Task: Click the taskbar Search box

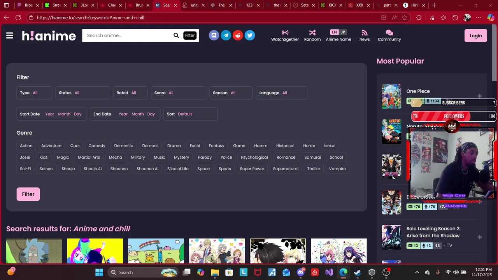Action: (143, 272)
